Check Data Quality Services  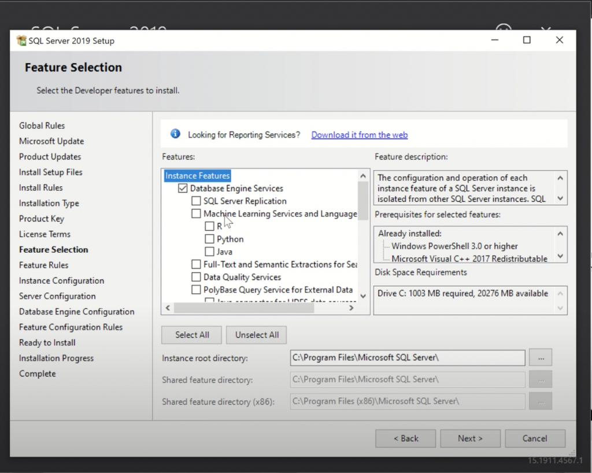[196, 277]
